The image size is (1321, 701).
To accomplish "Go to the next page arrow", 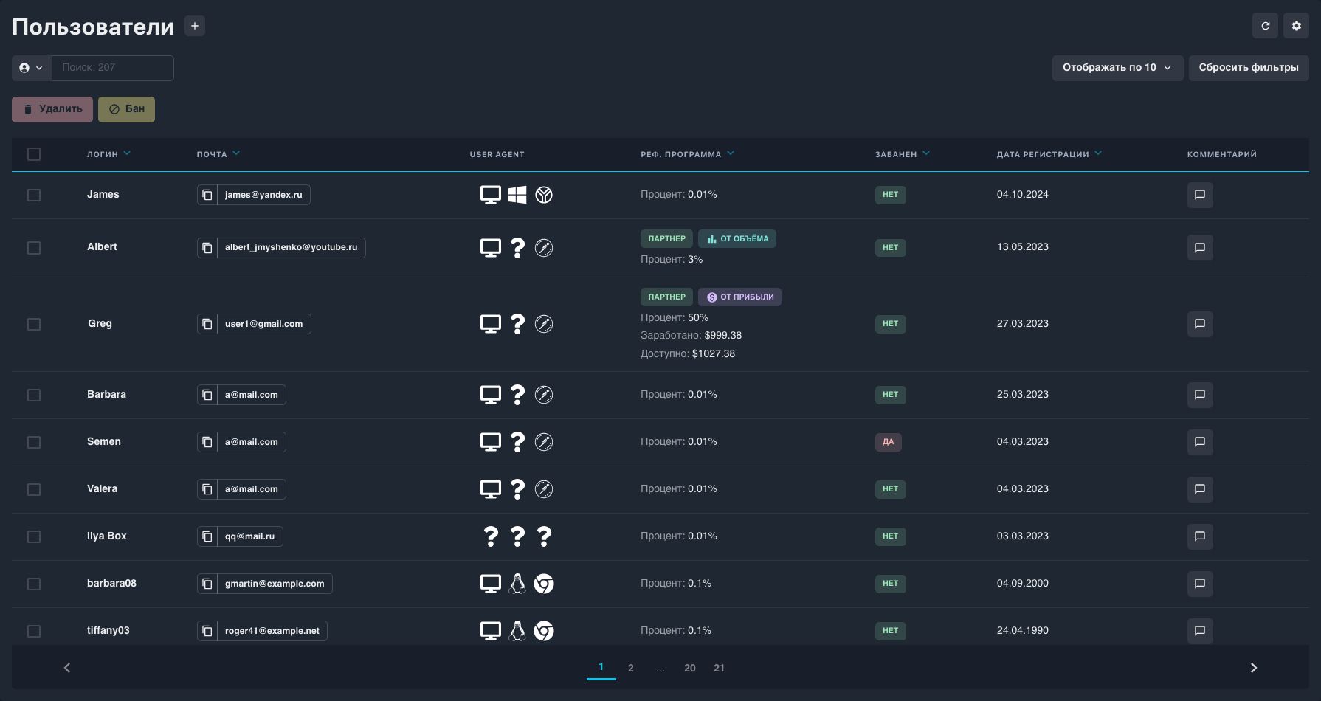I will point(1253,668).
